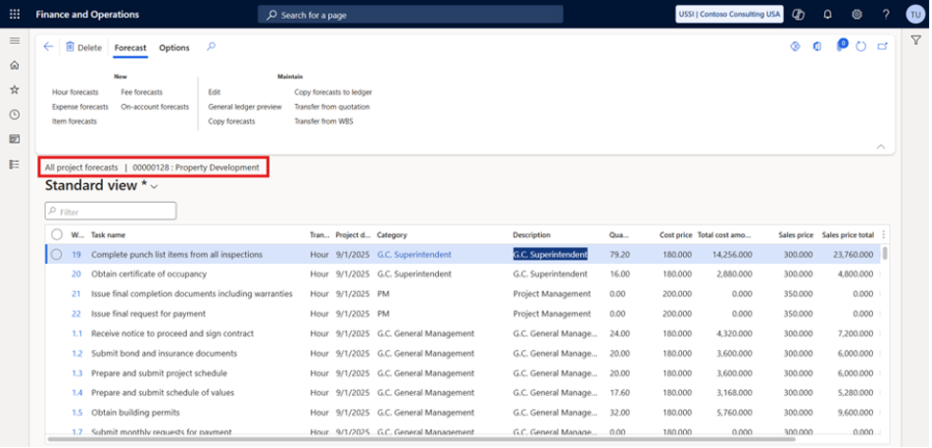Open notifications bell icon
The width and height of the screenshot is (932, 448).
[x=827, y=14]
